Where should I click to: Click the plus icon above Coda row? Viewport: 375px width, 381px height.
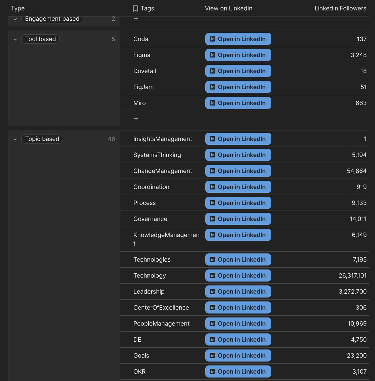tap(136, 19)
